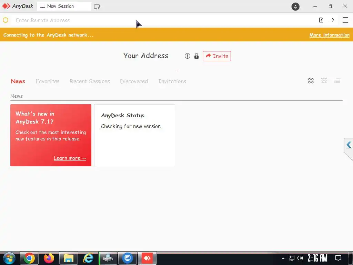This screenshot has height=265, width=353.
Task: Open the Discovered tab
Action: [x=134, y=81]
